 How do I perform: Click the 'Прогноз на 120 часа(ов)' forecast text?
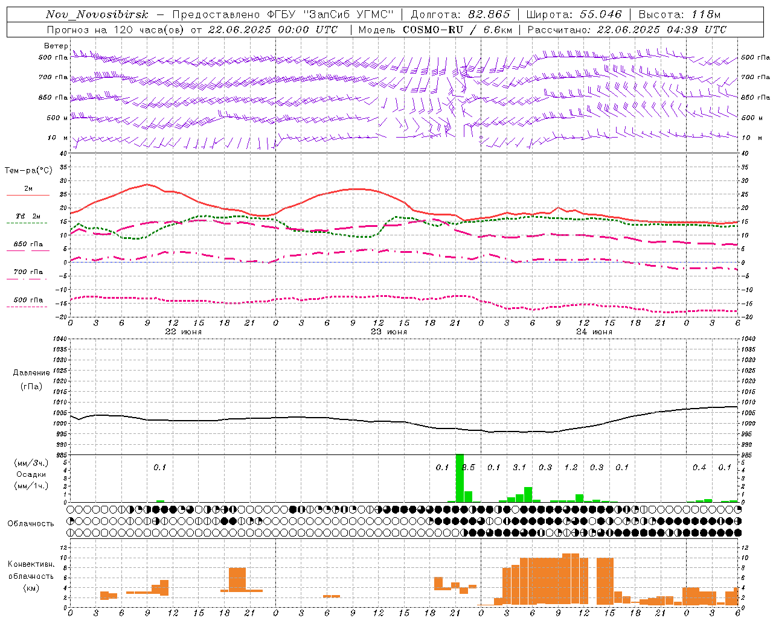point(115,30)
